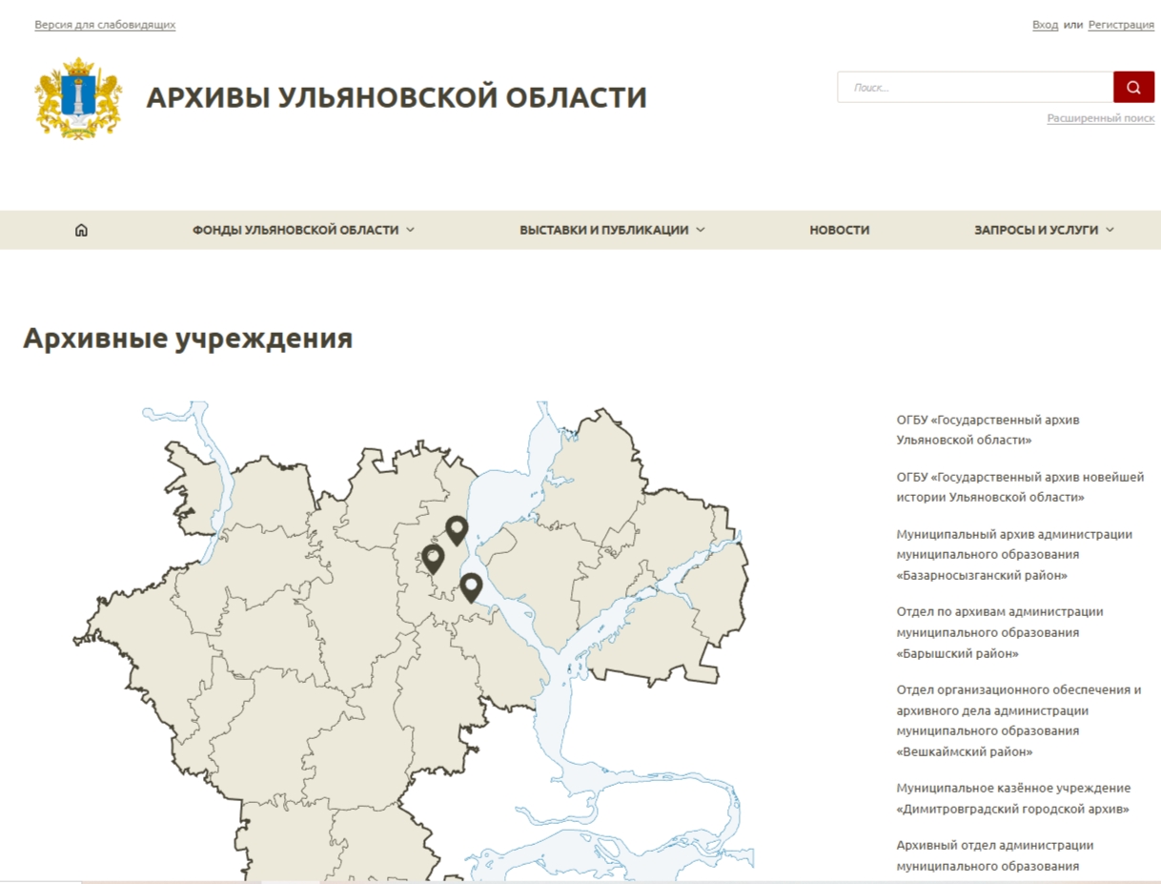This screenshot has height=884, width=1161.
Task: Expand the «Выставки и публикации» dropdown menu
Action: coord(612,230)
